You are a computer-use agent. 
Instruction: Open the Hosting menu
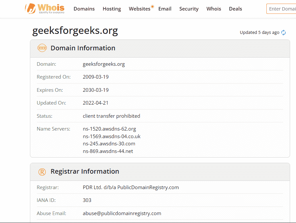pos(112,9)
